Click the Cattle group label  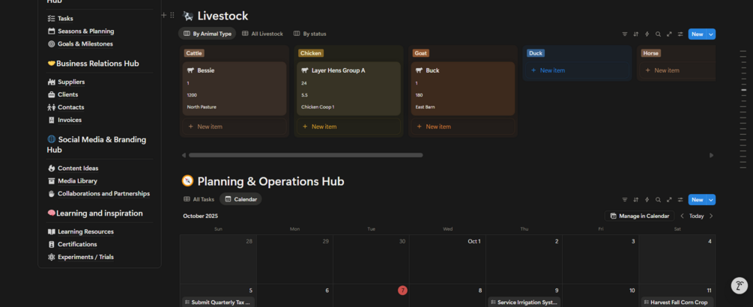(194, 53)
